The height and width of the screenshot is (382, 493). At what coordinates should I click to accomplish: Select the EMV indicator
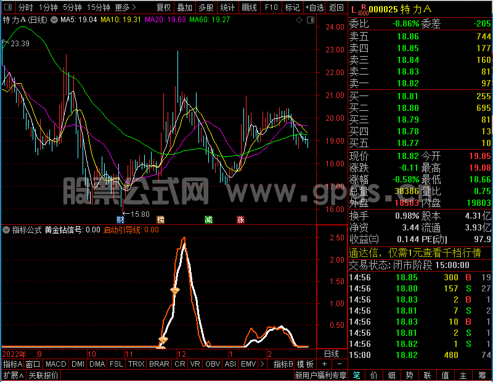tap(248, 364)
